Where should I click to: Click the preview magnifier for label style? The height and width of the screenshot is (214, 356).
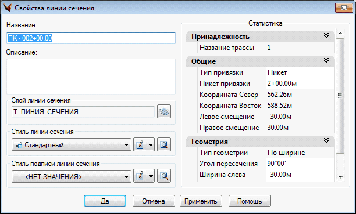(164, 176)
